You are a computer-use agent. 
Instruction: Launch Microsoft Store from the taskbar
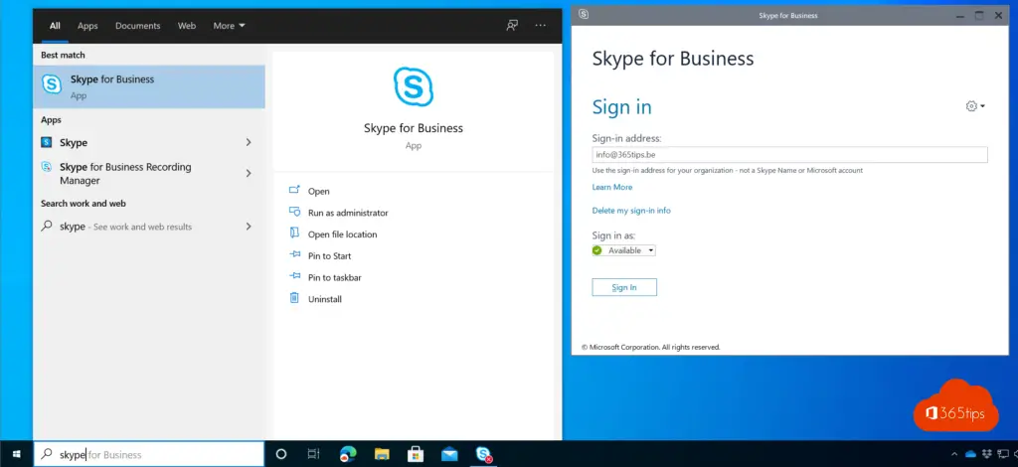click(416, 454)
